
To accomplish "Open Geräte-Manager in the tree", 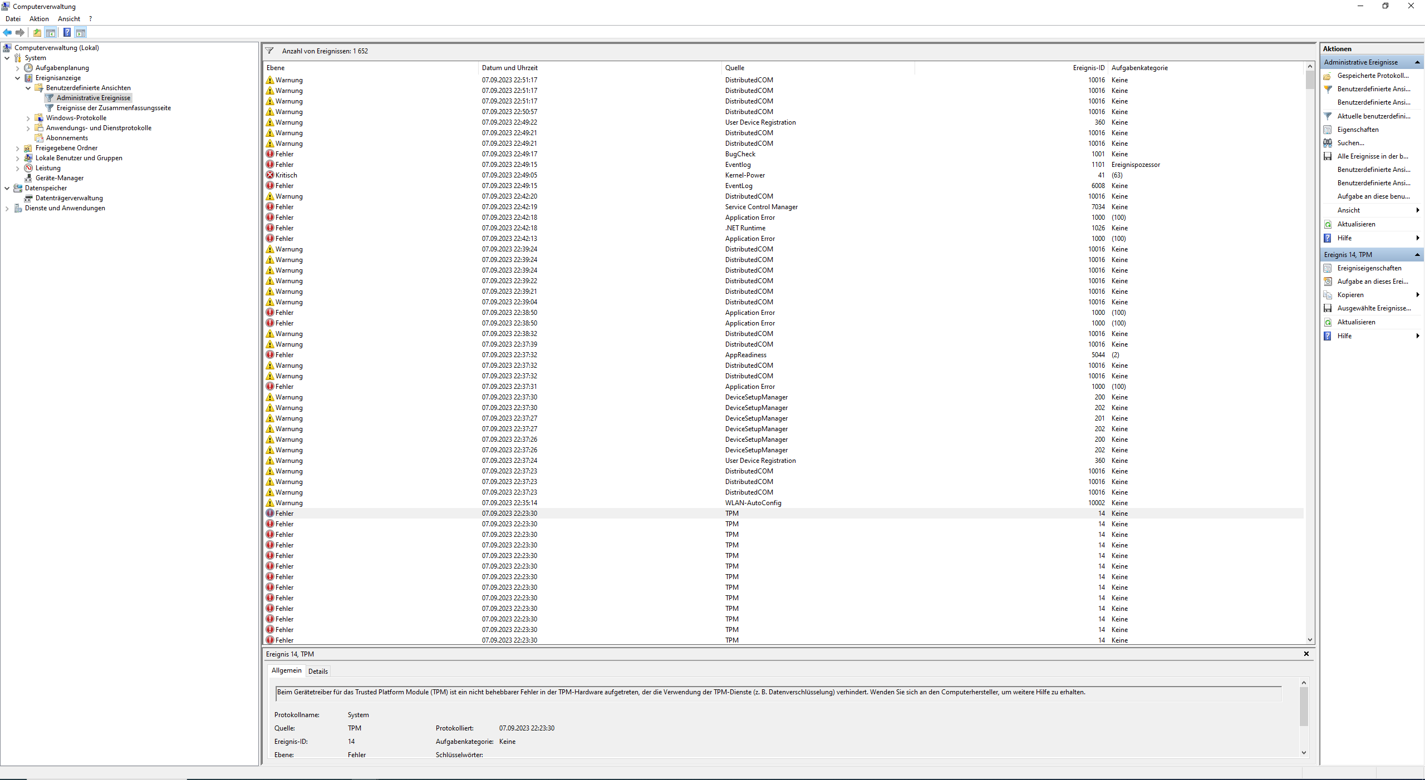I will 59,178.
